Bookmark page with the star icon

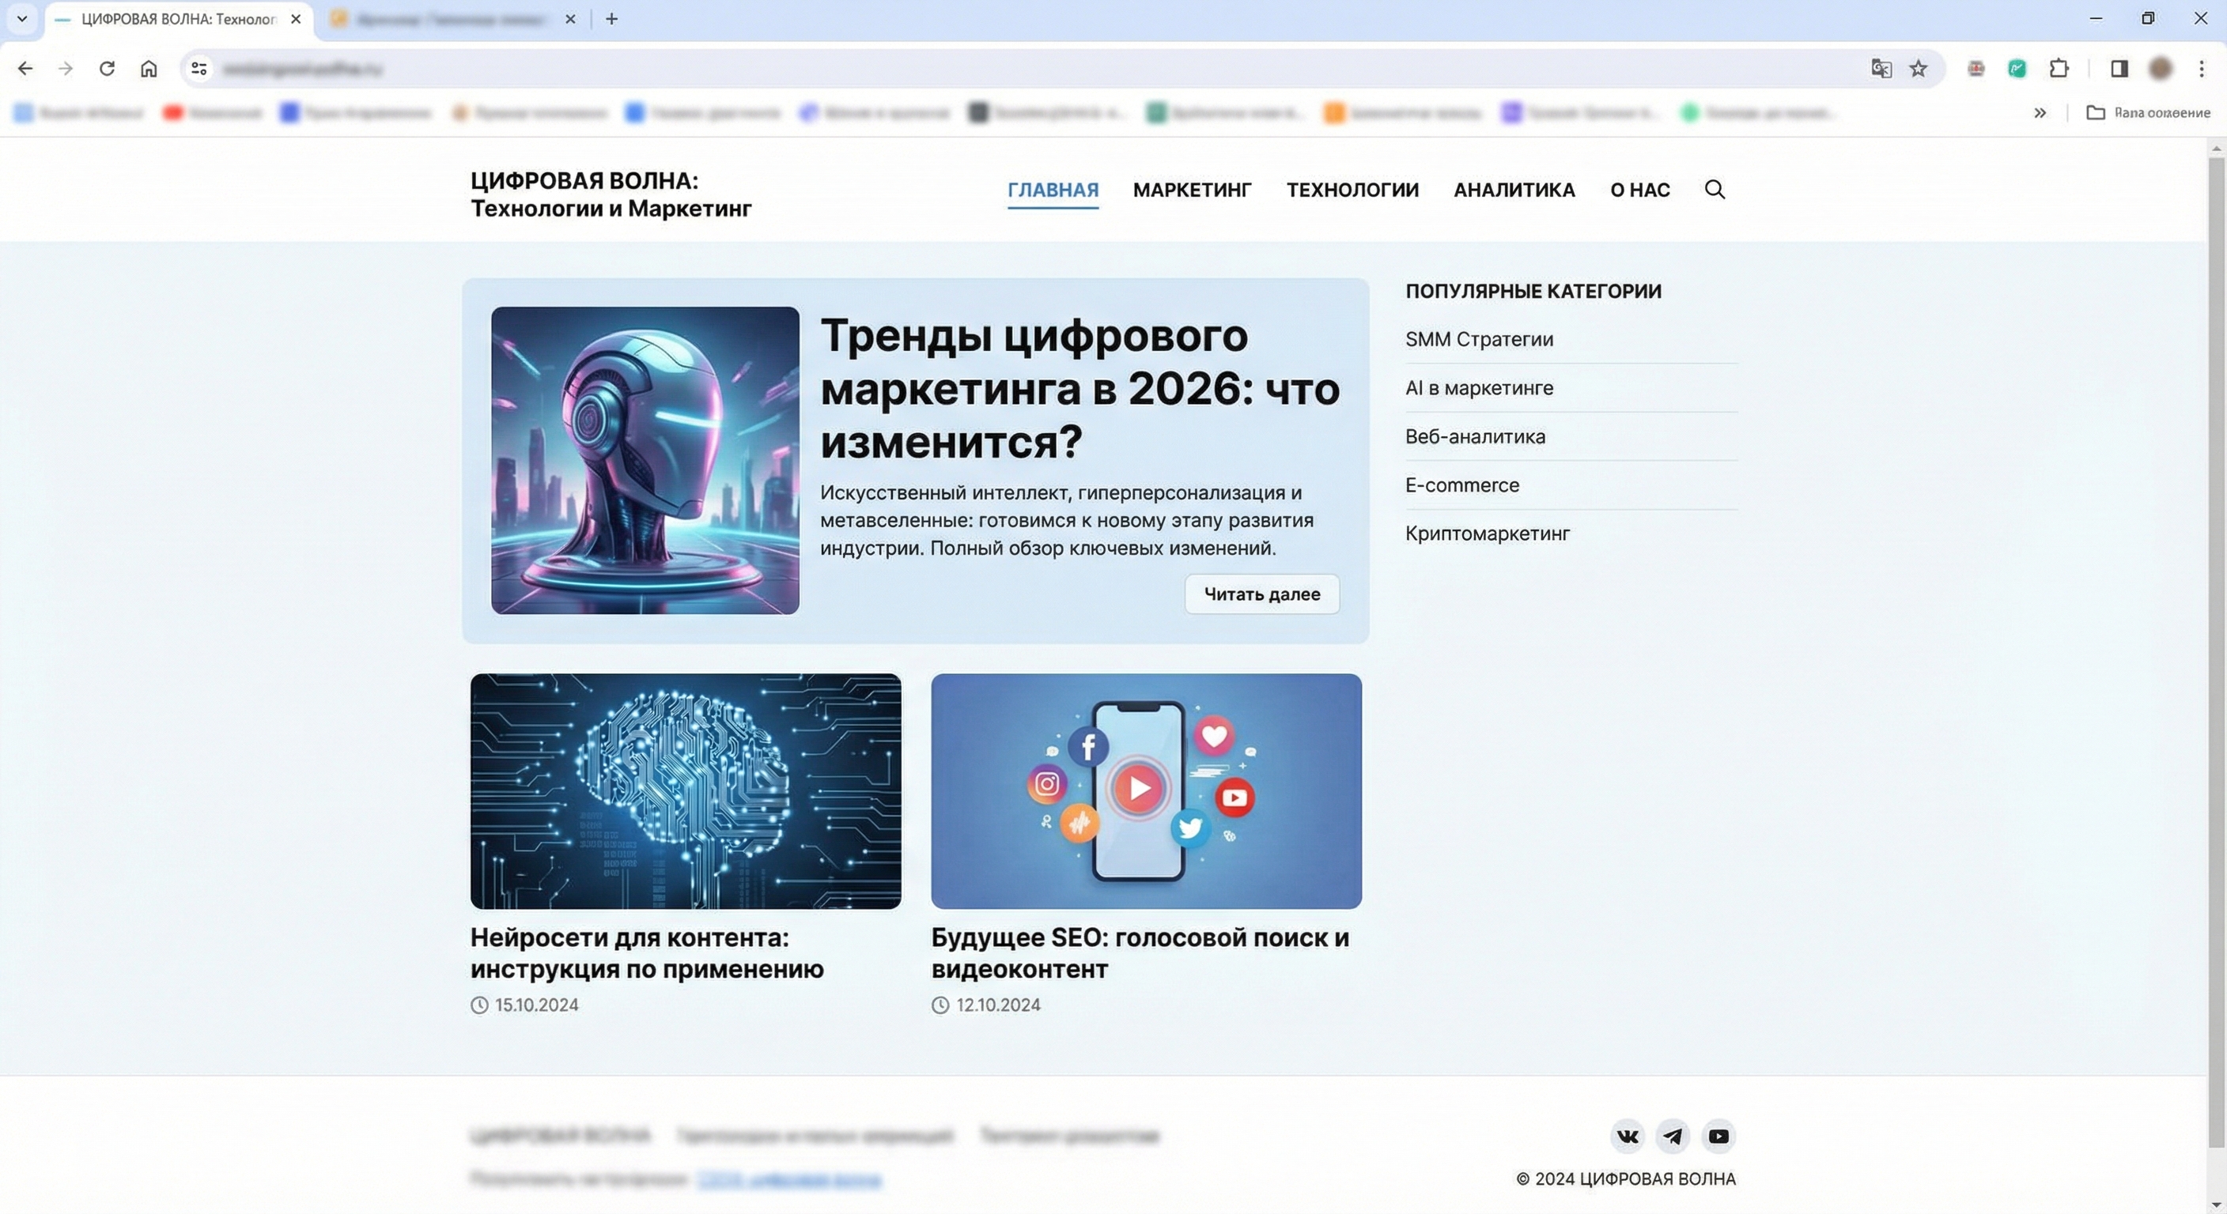[1919, 68]
